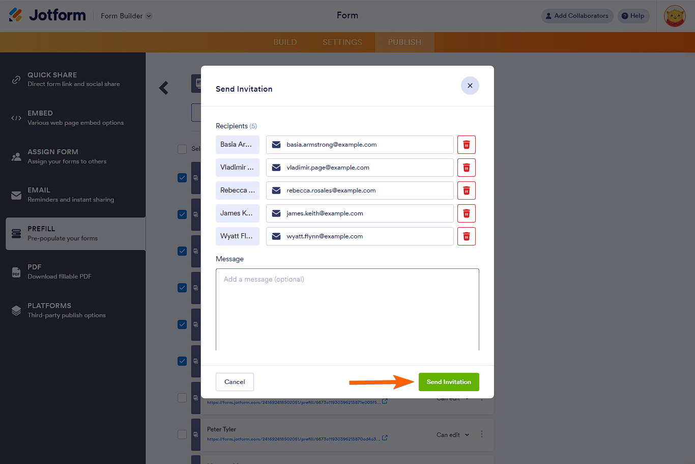Click the Add a message text area
Viewport: 695px width, 464px height.
tap(347, 310)
